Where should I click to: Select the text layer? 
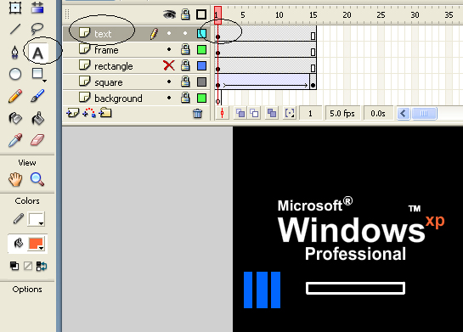point(137,33)
